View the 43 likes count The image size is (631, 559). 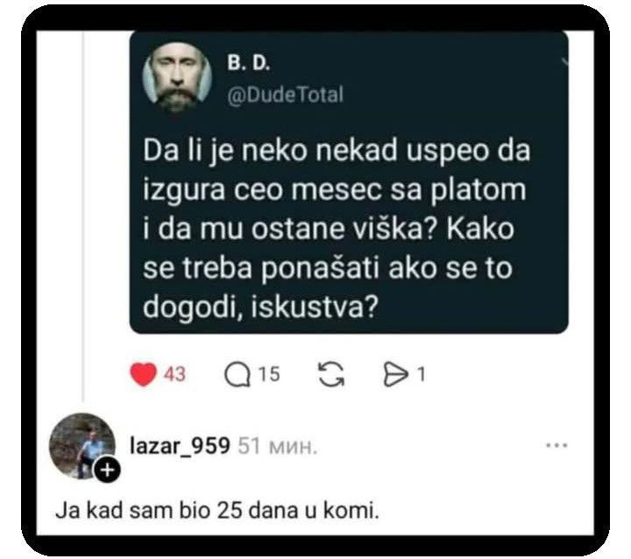174,374
